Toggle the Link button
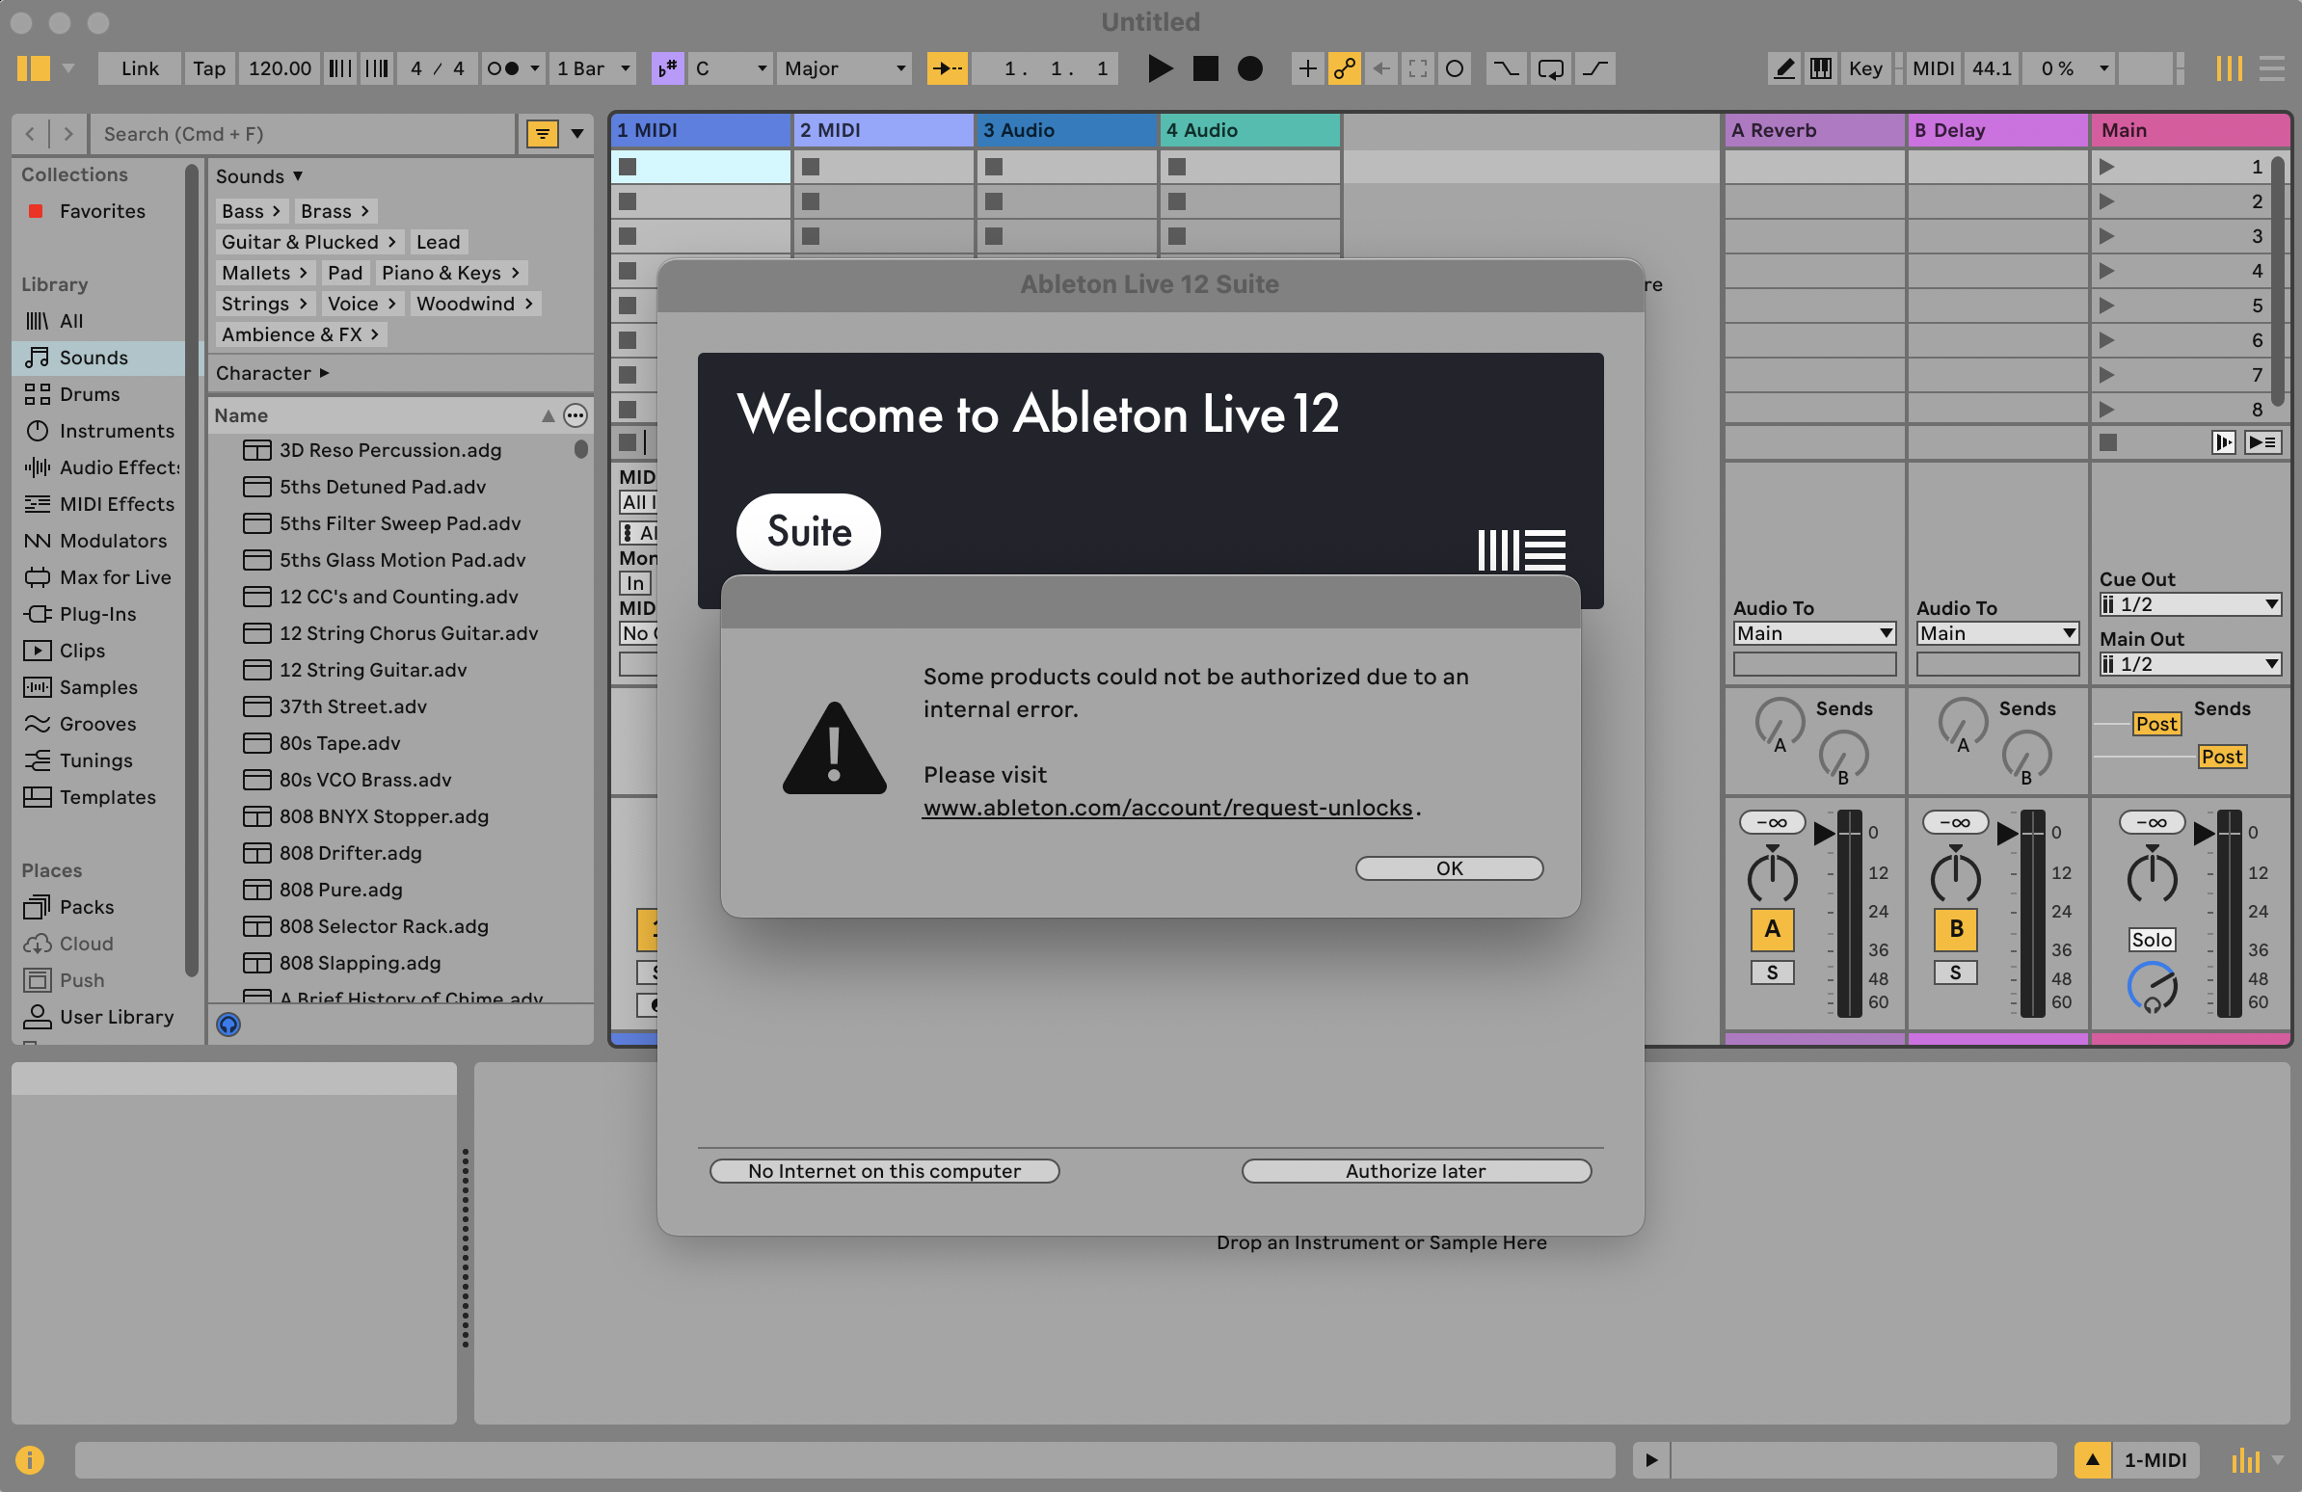The height and width of the screenshot is (1492, 2302). click(139, 68)
